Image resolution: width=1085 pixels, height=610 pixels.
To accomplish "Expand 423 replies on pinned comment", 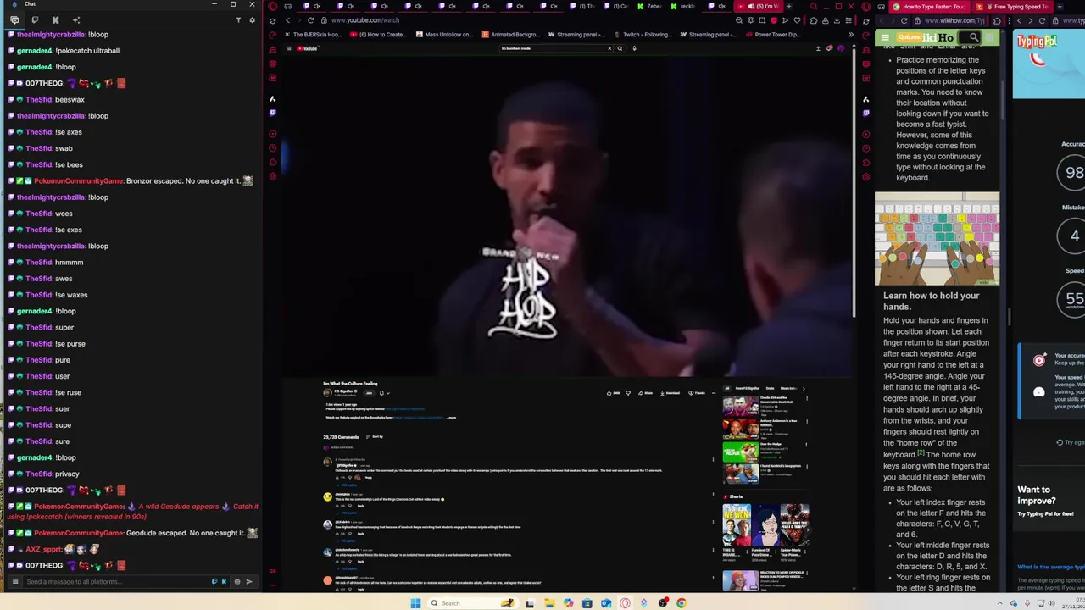I will 348,485.
